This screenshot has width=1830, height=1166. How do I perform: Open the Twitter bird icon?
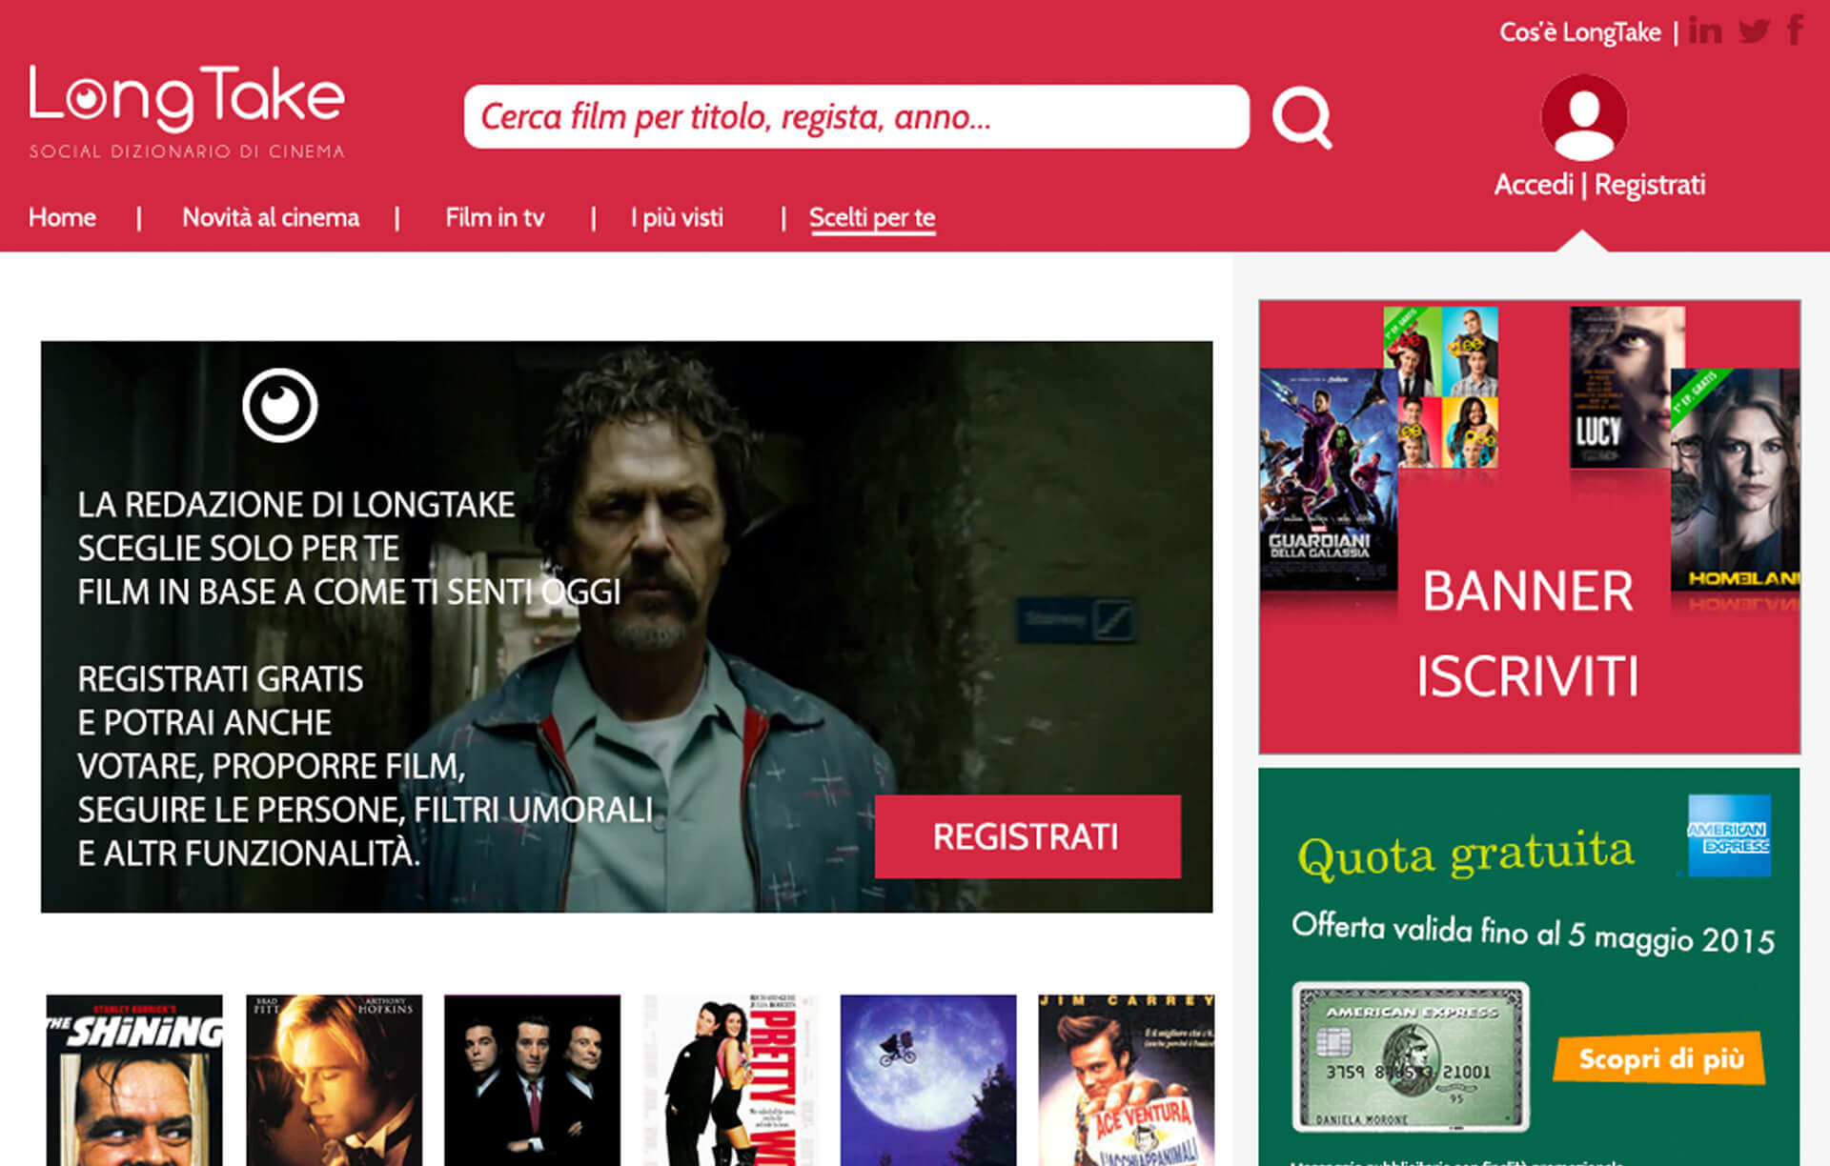[1754, 31]
